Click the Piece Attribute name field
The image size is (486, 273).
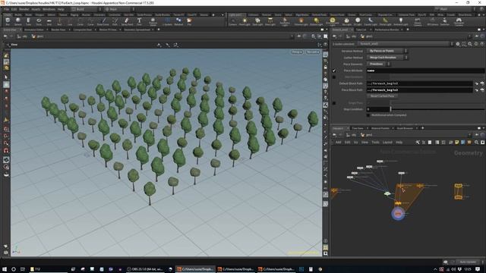pos(425,71)
